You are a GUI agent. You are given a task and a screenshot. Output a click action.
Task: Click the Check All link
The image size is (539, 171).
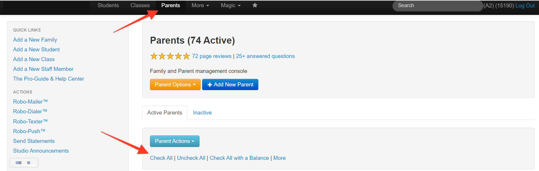tap(161, 158)
